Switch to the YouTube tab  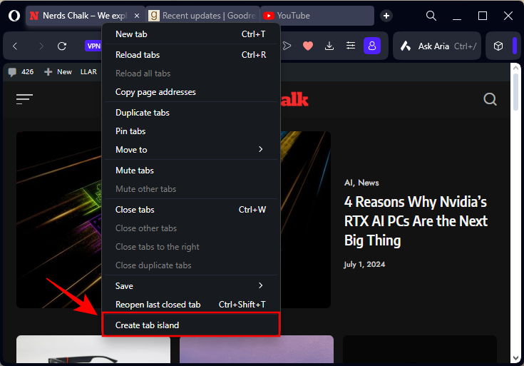click(x=317, y=16)
